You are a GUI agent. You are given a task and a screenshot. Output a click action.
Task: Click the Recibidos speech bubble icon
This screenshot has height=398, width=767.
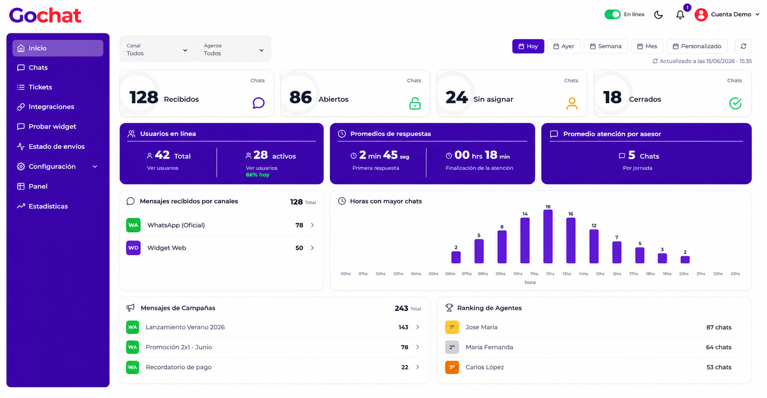(259, 103)
